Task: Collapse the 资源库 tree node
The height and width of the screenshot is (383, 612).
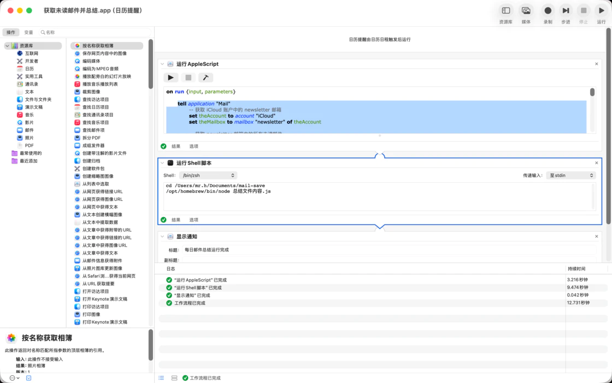Action: click(7, 46)
